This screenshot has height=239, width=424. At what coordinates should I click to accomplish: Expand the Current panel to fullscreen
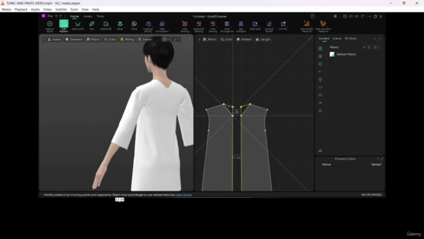(x=380, y=39)
